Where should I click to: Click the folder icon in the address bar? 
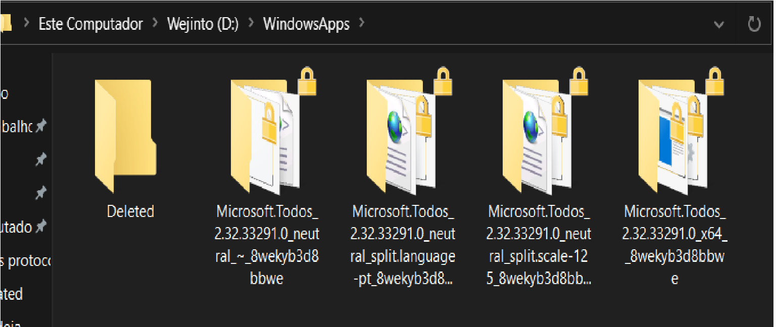coord(5,24)
